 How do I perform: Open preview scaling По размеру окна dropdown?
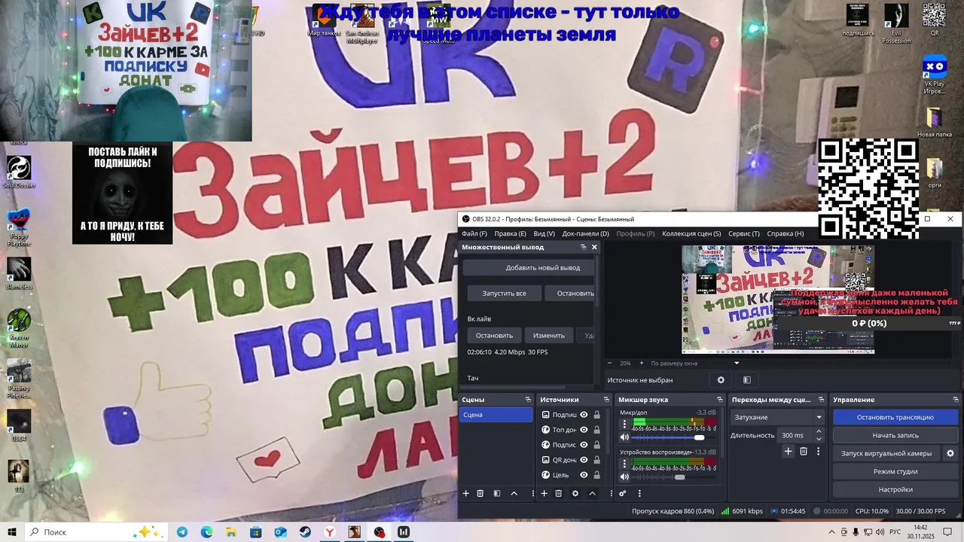[x=695, y=363]
